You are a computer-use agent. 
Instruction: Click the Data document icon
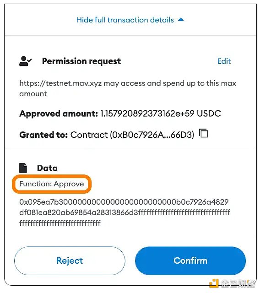click(x=23, y=168)
